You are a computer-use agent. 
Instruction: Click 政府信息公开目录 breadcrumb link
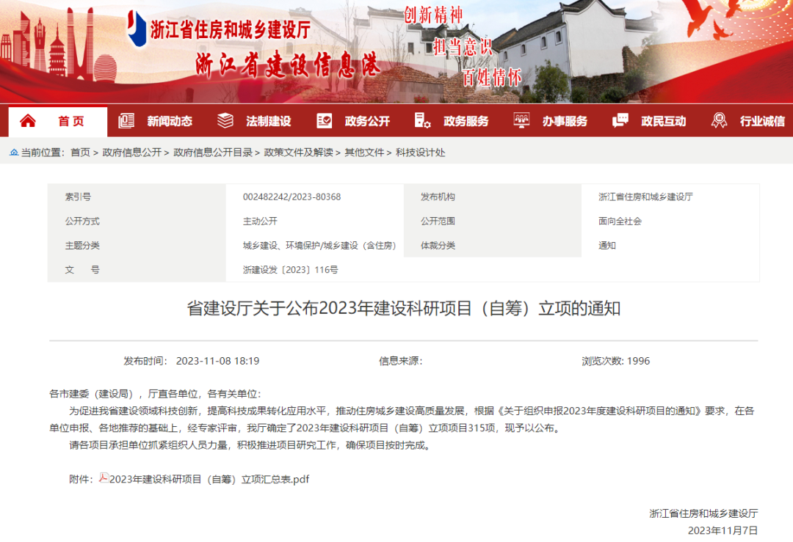pos(213,153)
